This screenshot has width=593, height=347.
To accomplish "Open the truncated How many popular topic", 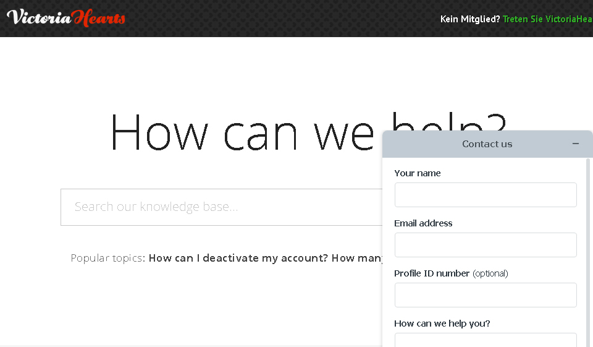I will click(358, 258).
